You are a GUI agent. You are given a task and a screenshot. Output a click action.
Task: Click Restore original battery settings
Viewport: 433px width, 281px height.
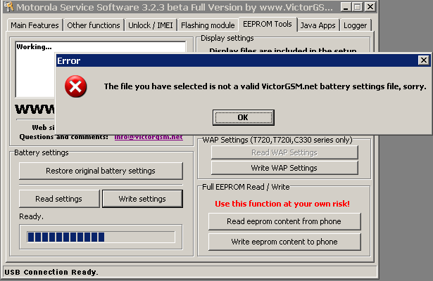click(x=101, y=171)
